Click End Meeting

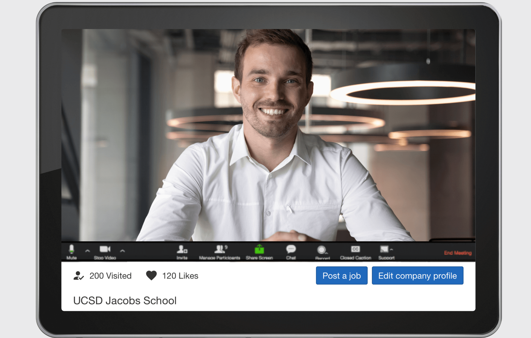click(x=458, y=253)
